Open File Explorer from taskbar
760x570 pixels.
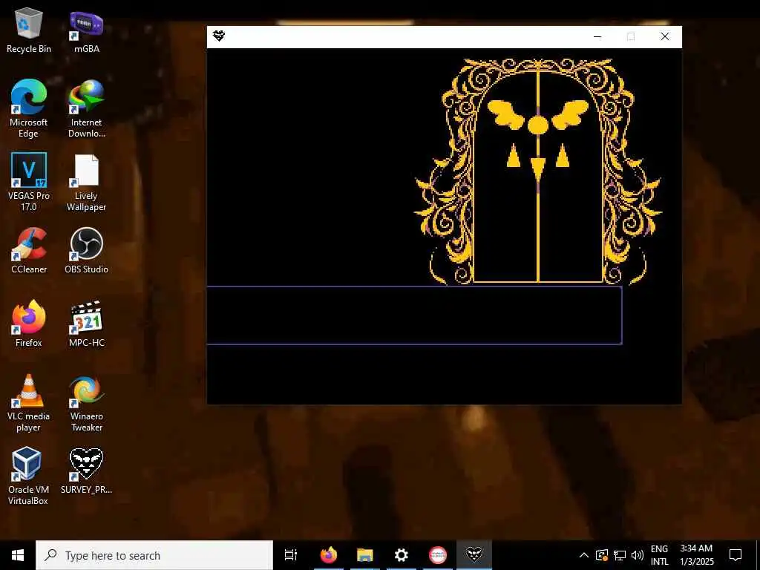pyautogui.click(x=365, y=555)
